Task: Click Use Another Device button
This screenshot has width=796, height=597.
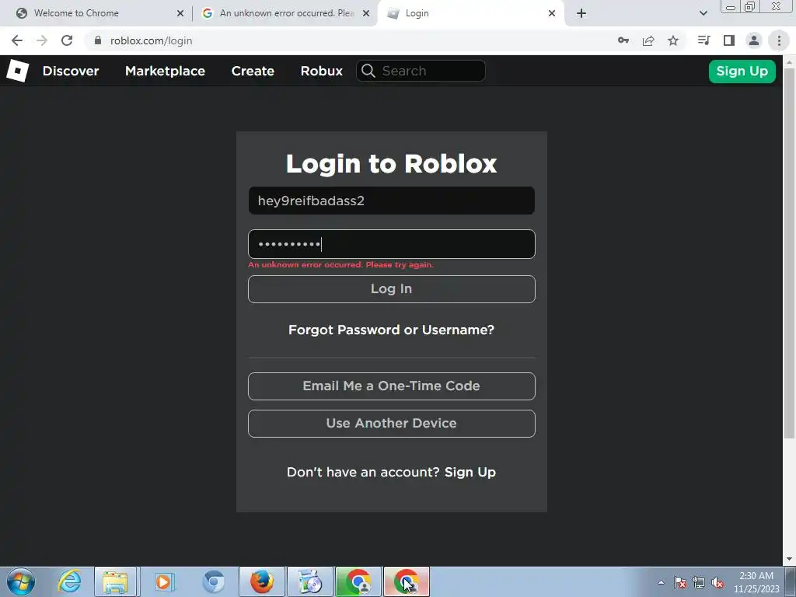Action: pyautogui.click(x=392, y=424)
